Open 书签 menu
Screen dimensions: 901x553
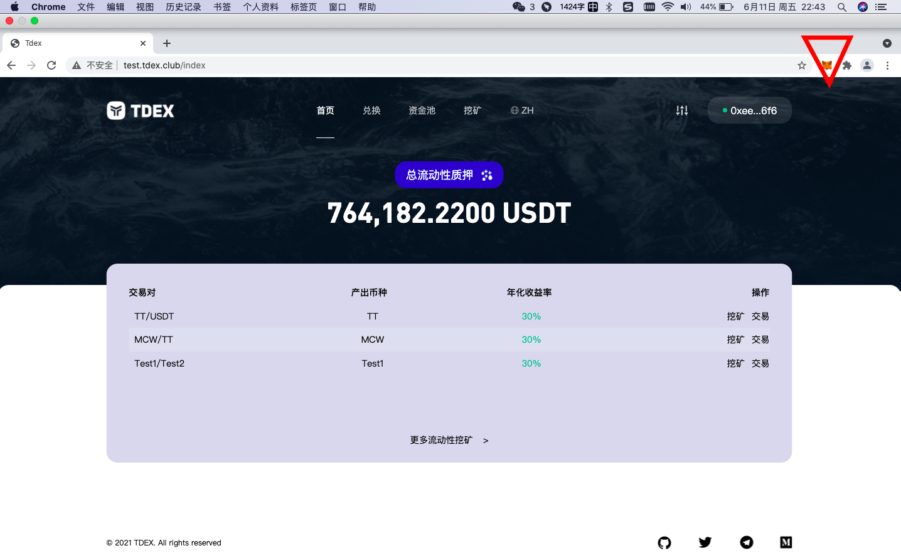point(222,7)
